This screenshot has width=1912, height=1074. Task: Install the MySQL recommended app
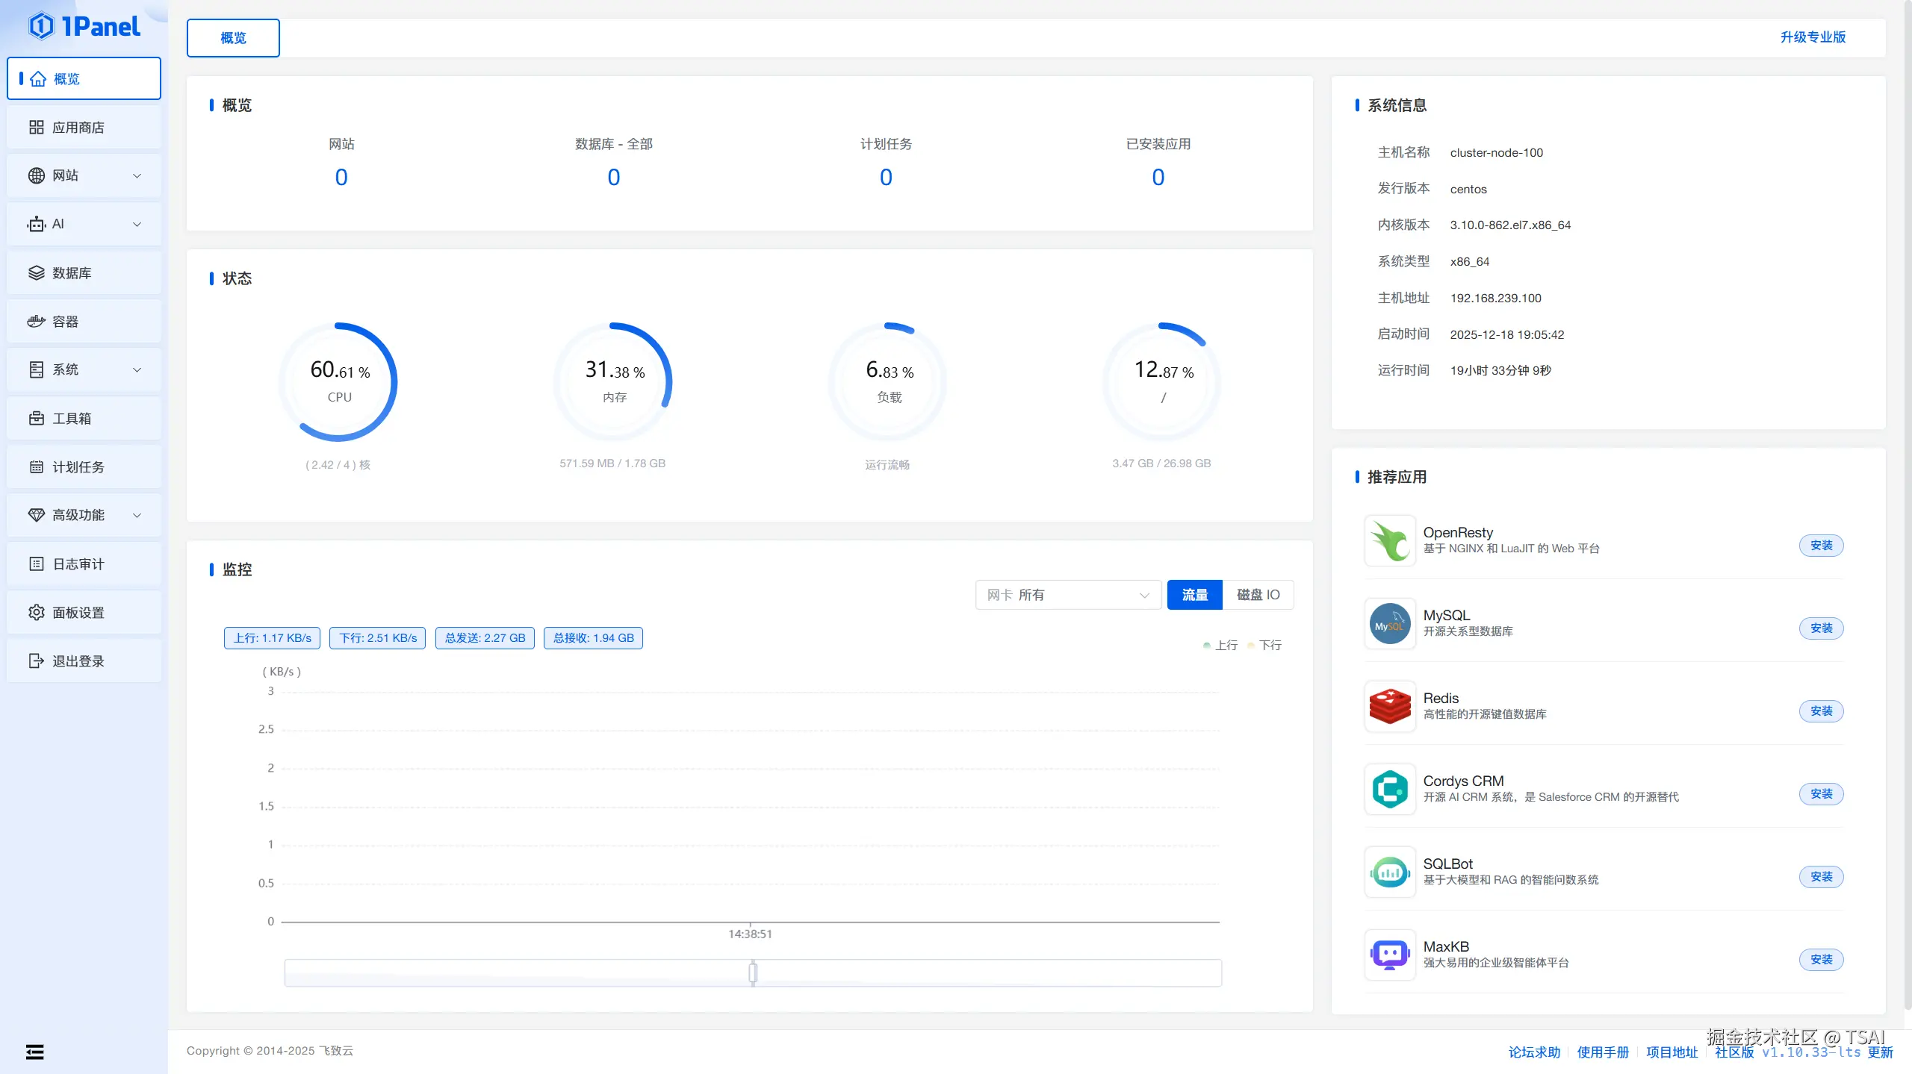pos(1820,628)
